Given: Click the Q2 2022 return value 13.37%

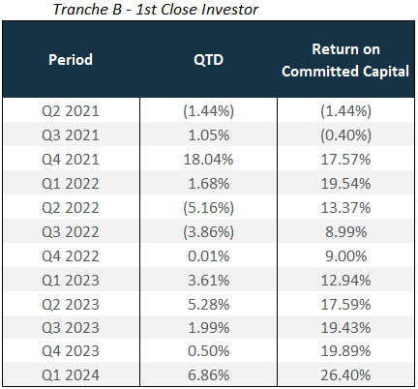Looking at the screenshot, I should 345,208.
